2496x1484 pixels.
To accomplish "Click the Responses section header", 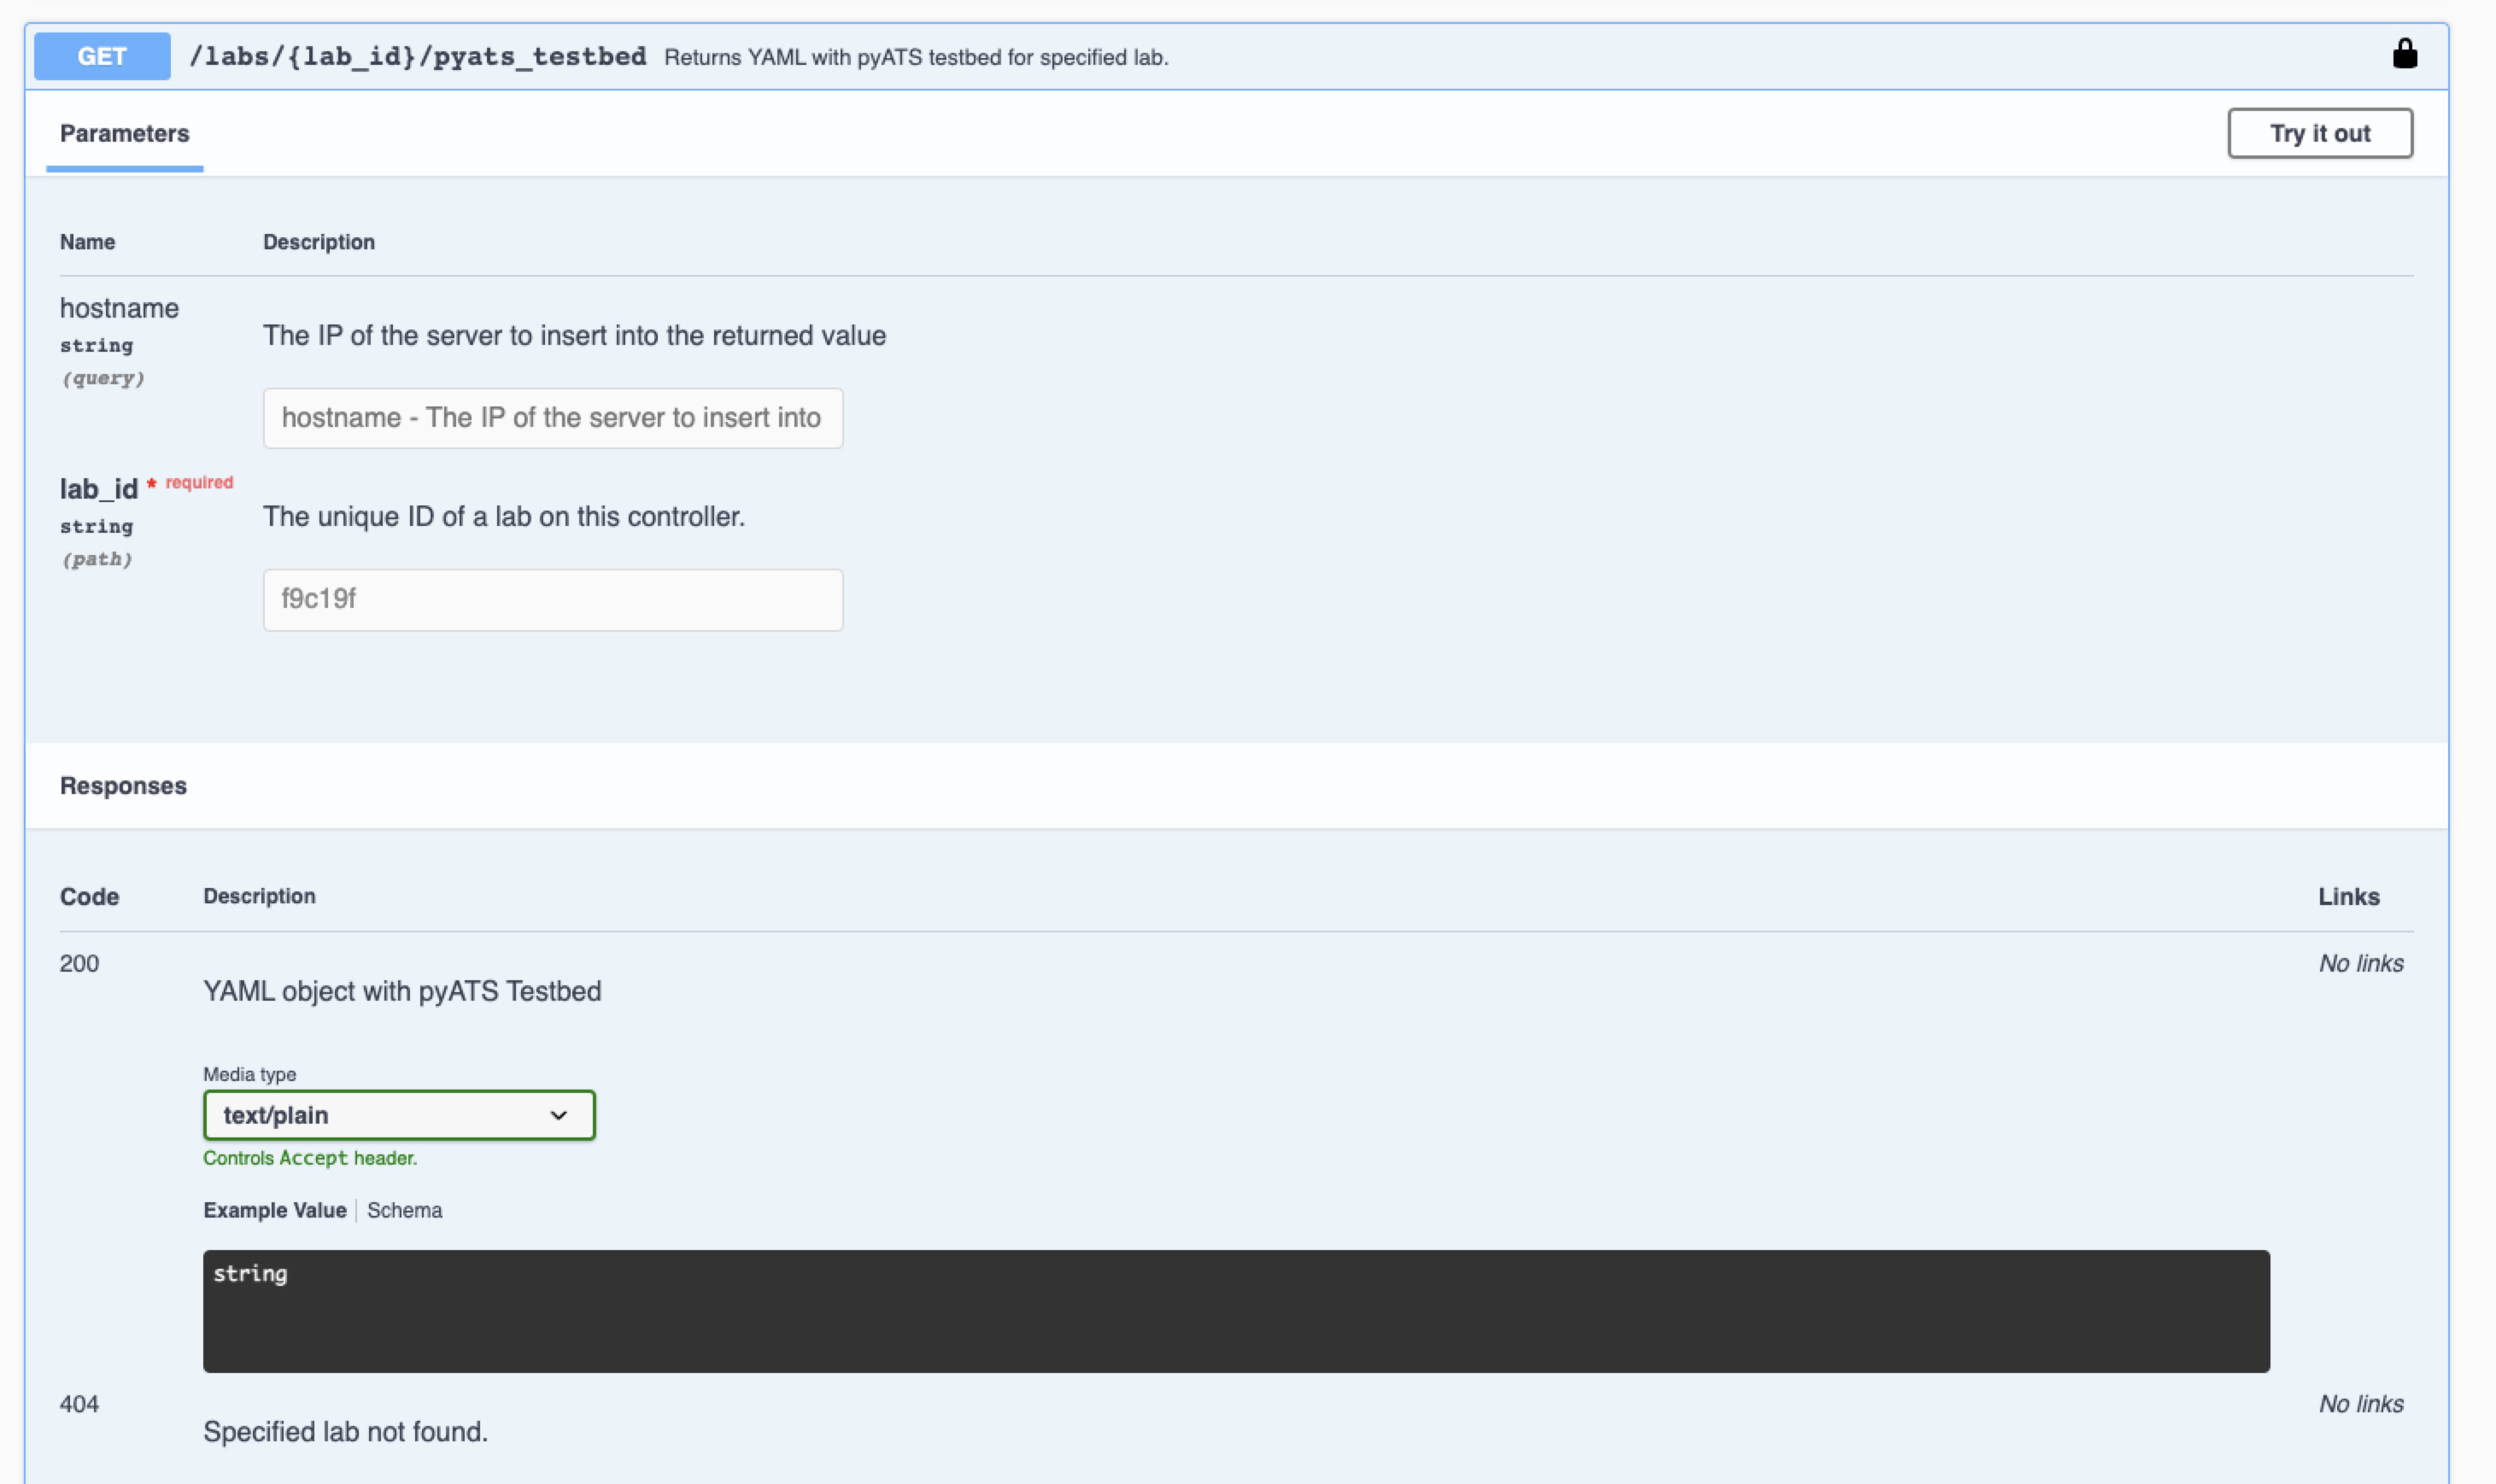I will (123, 786).
